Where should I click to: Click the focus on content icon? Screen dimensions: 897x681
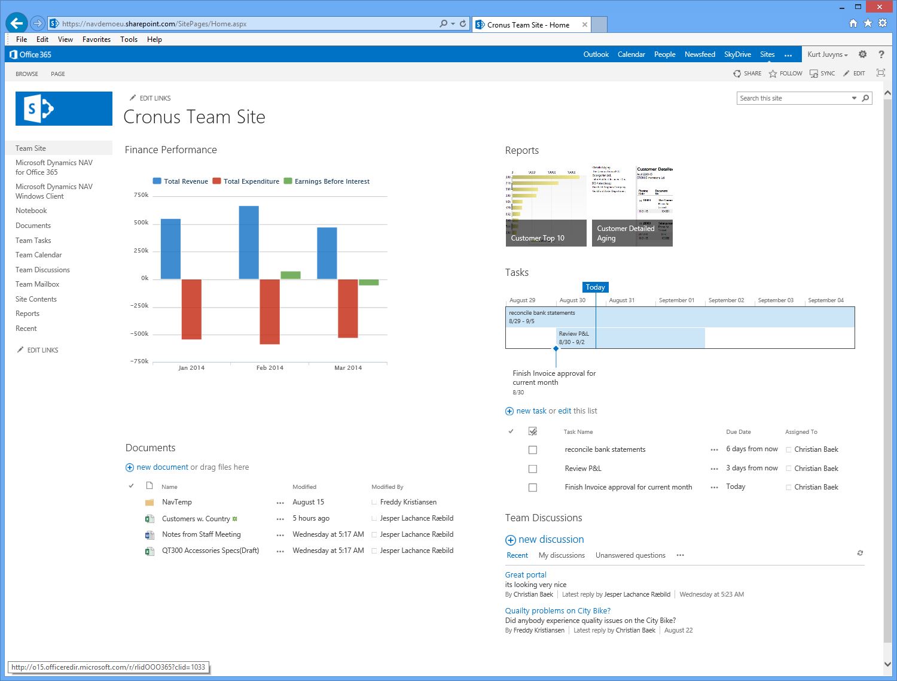(x=880, y=73)
